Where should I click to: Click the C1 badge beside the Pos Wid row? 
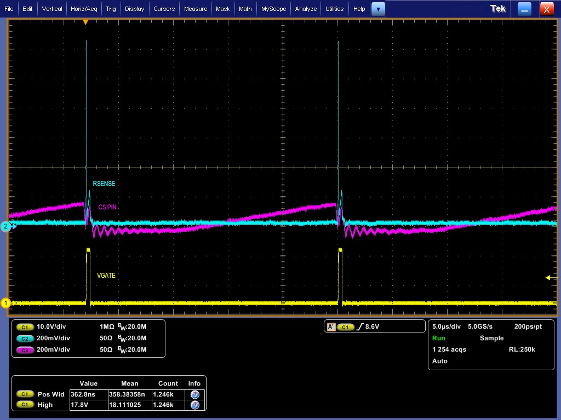[x=25, y=394]
